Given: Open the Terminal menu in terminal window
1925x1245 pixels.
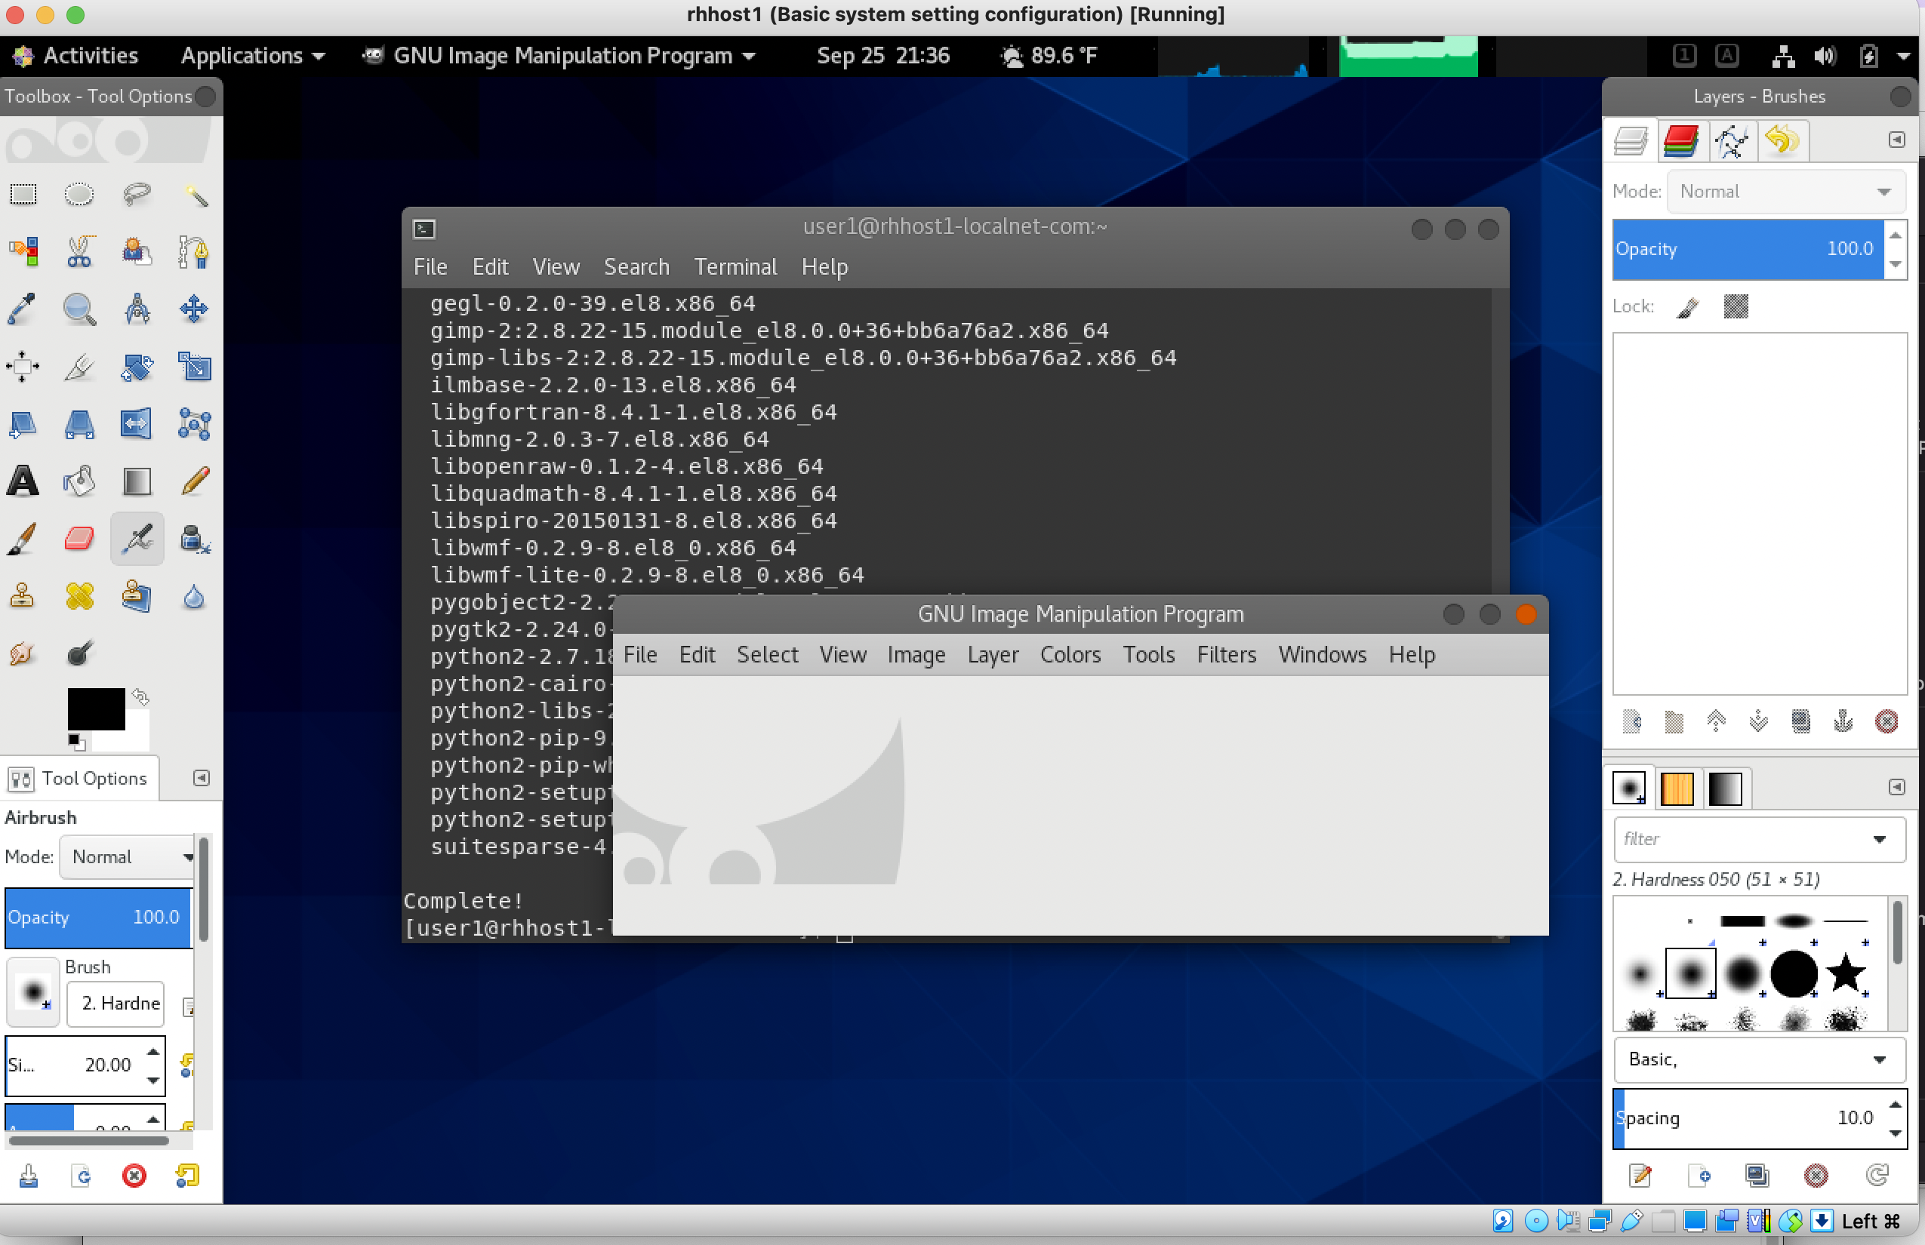Looking at the screenshot, I should click(735, 267).
